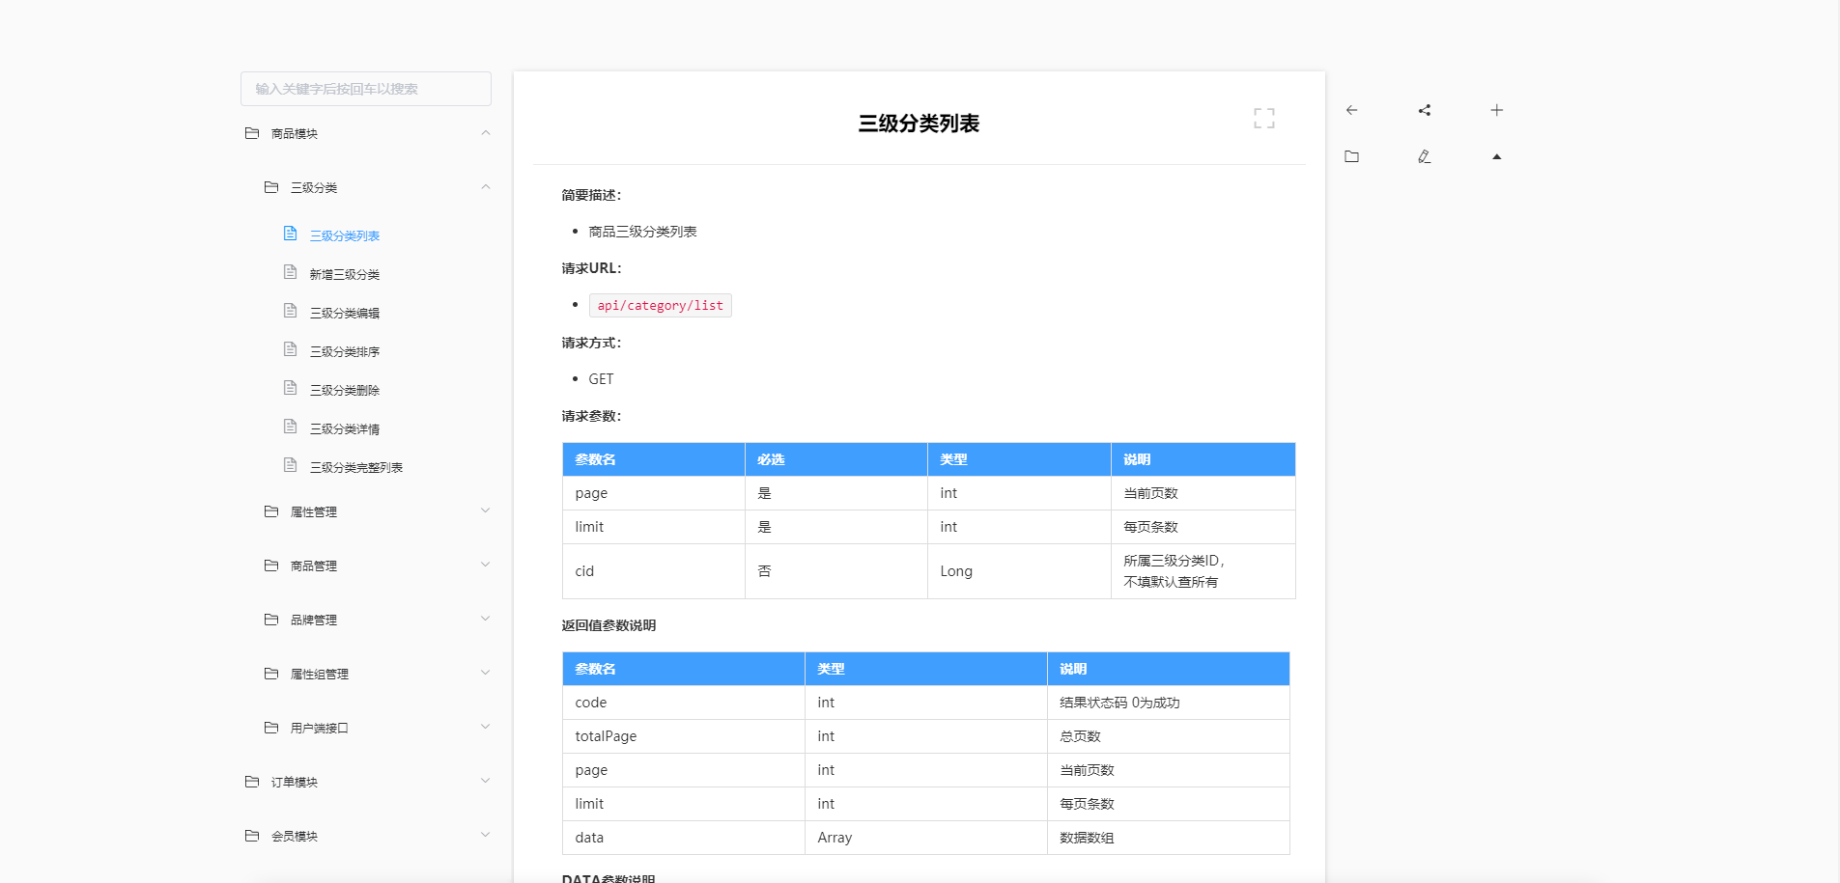The width and height of the screenshot is (1840, 883).
Task: Click the 返回值参数说明 heading
Action: [x=609, y=625]
